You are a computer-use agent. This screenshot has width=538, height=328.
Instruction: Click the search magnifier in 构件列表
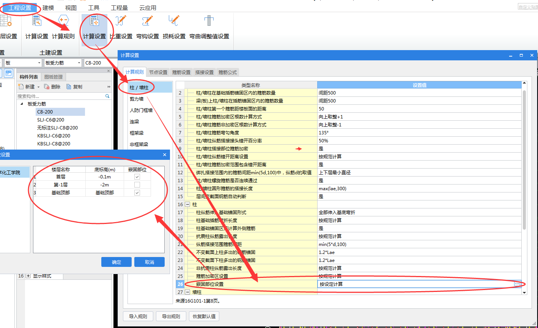[x=107, y=96]
